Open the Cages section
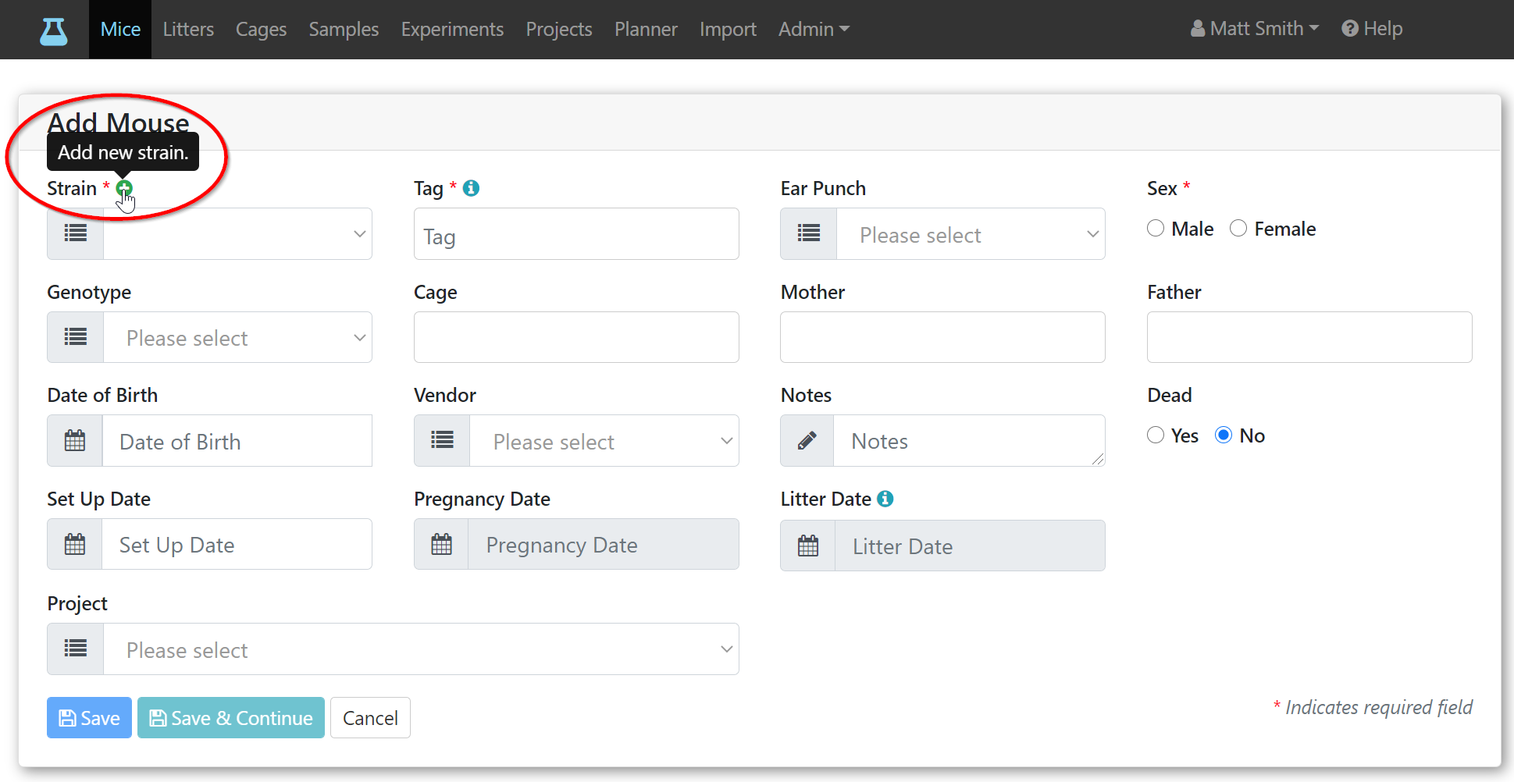1514x782 pixels. point(261,29)
